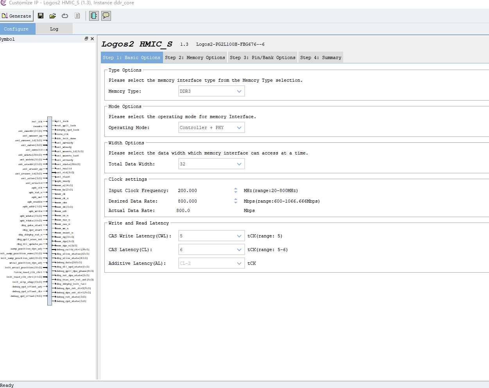Viewport: 489px width, 388px height.
Task: Click the symbol block diagram body
Action: tap(50, 211)
